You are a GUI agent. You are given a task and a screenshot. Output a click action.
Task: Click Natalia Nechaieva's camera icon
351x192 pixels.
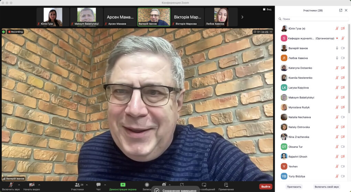(343, 117)
